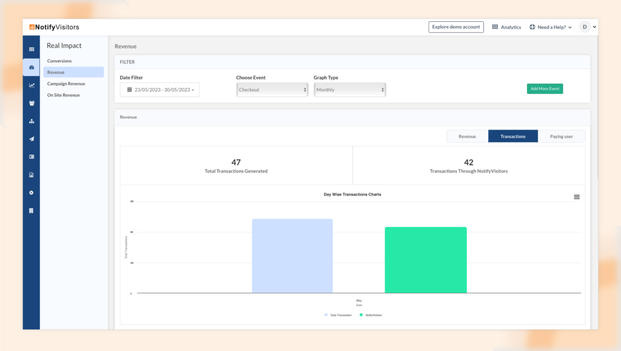The height and width of the screenshot is (351, 621).
Task: Toggle NotifyVisitors legend item
Action: coord(371,315)
